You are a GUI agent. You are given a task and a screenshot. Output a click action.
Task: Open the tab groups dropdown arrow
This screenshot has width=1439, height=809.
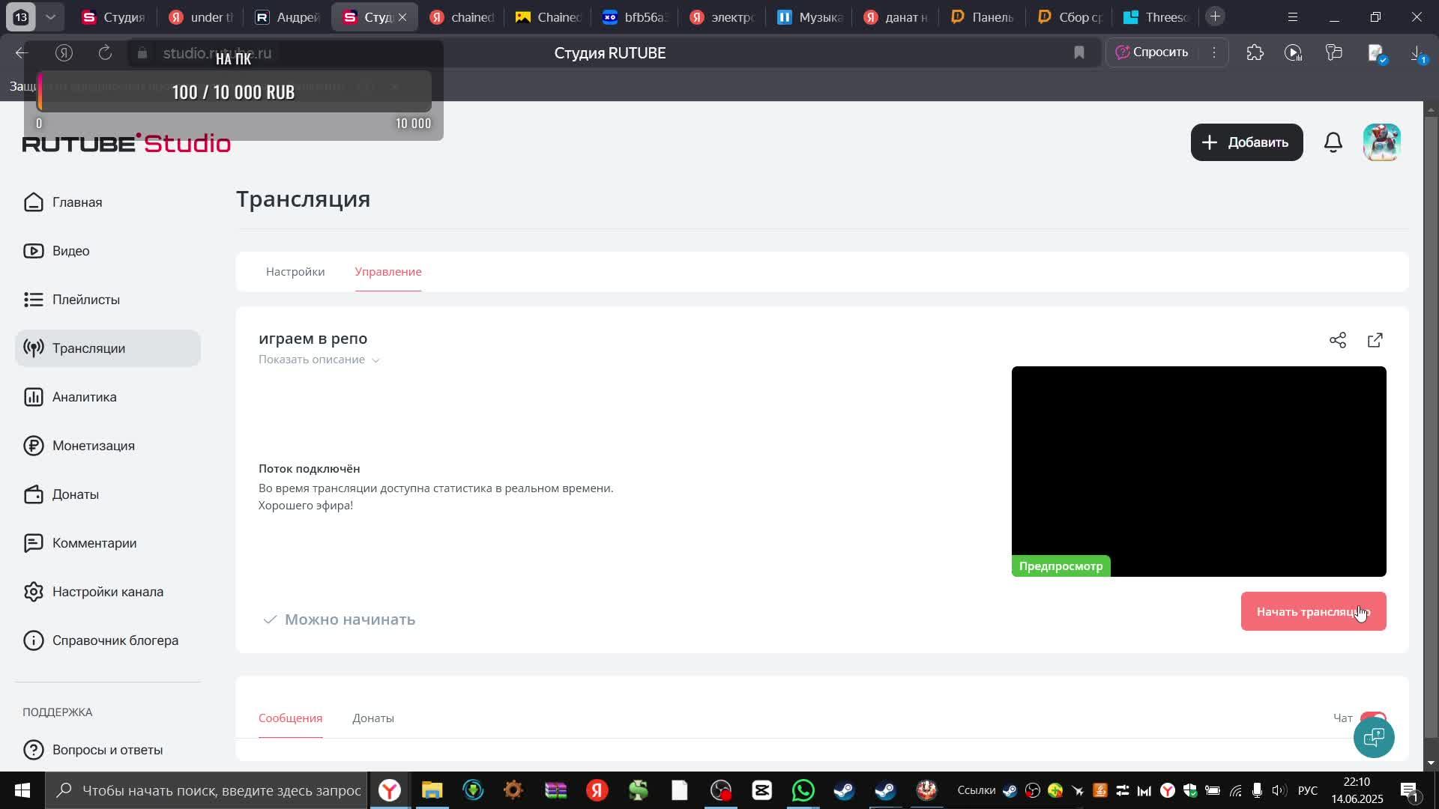pyautogui.click(x=50, y=16)
